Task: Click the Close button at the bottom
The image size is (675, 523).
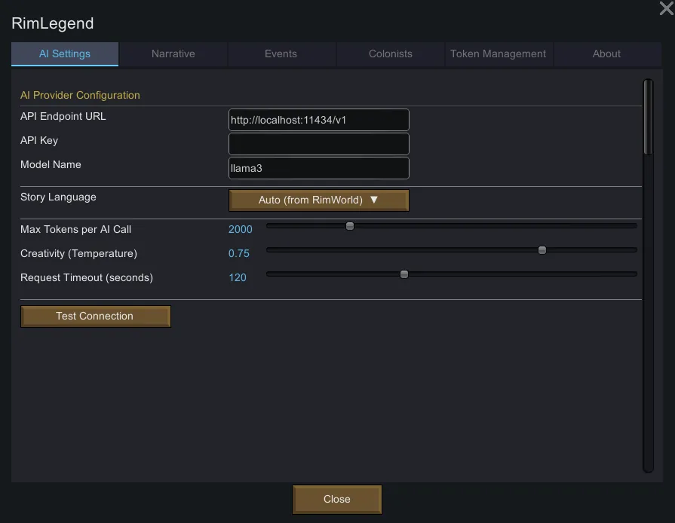Action: point(336,500)
